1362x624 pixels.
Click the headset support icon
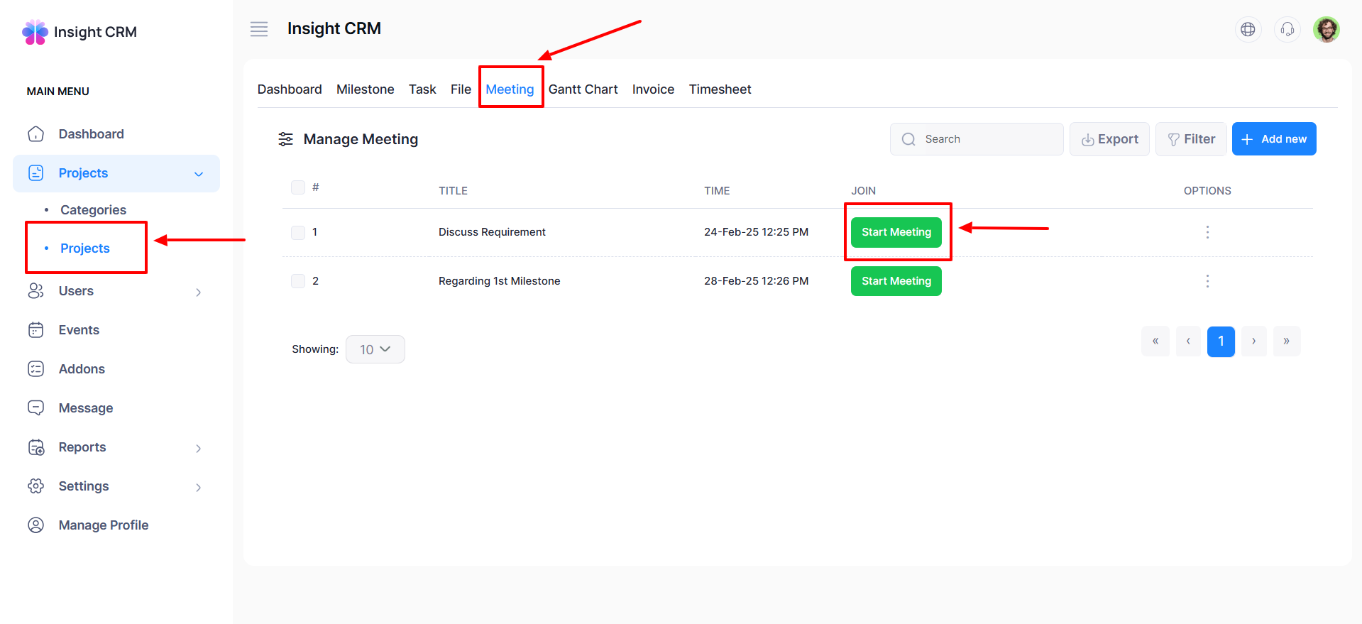(x=1287, y=29)
